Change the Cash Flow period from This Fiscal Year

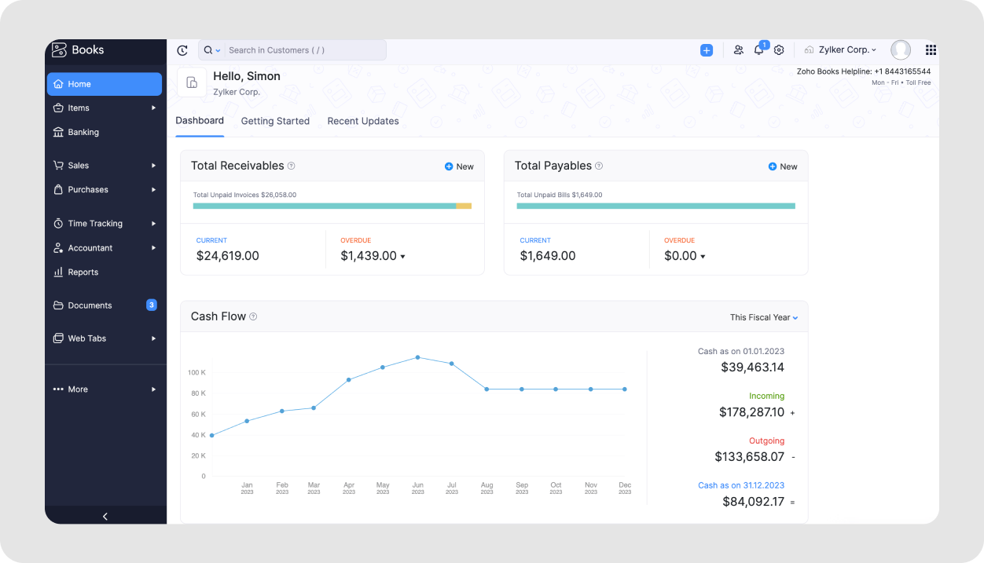click(763, 317)
